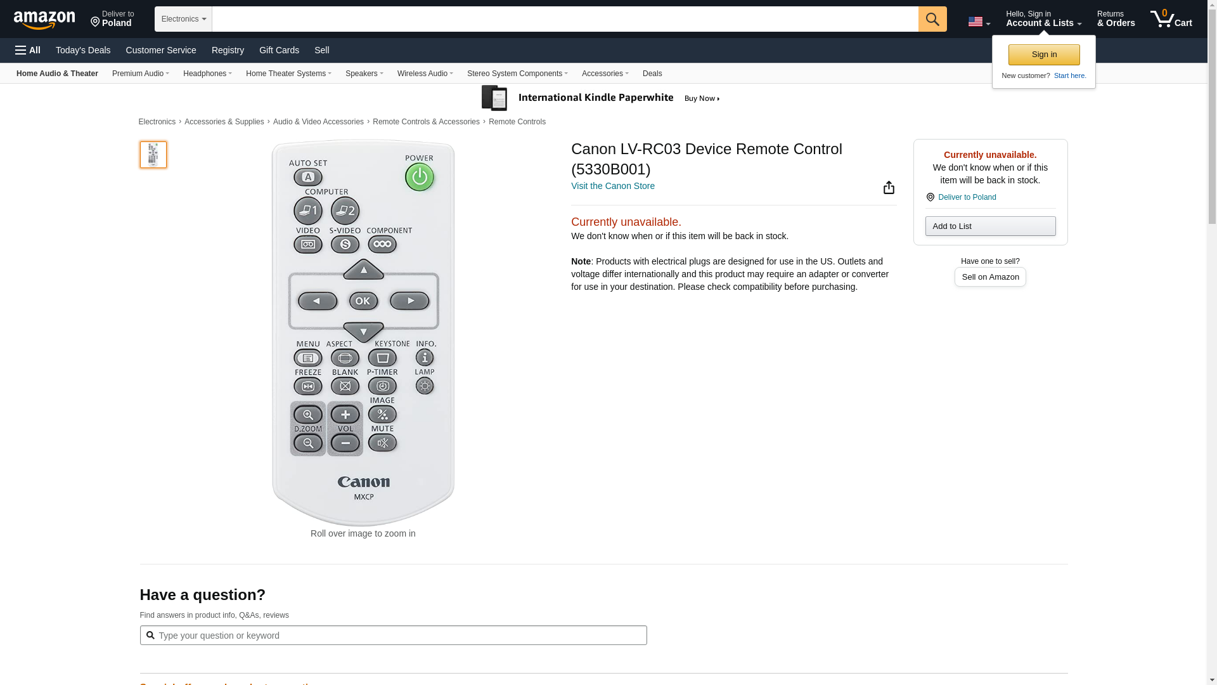The height and width of the screenshot is (685, 1217).
Task: Click the search magnifier button
Action: coord(932,19)
